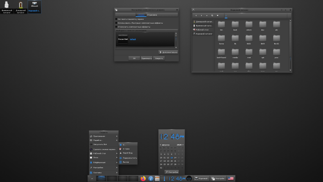Select the Домашний каталог desktop icon
Viewport: 323px width, 182px height.
point(21,7)
